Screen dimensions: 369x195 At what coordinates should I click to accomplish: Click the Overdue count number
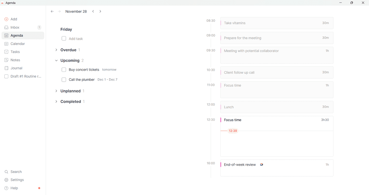[x=79, y=50]
